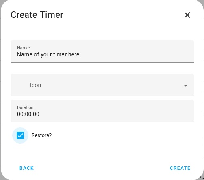Image resolution: width=204 pixels, height=180 pixels.
Task: Close the Create Timer dialog
Action: coord(187,15)
